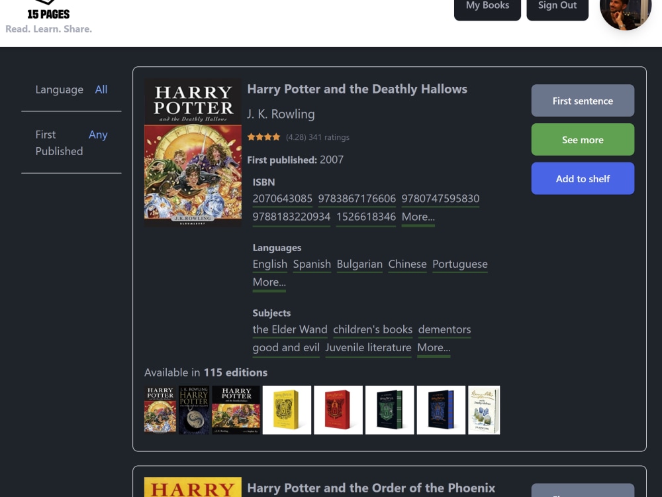Select ISBN 9783867176606
Image resolution: width=662 pixels, height=497 pixels.
[357, 199]
